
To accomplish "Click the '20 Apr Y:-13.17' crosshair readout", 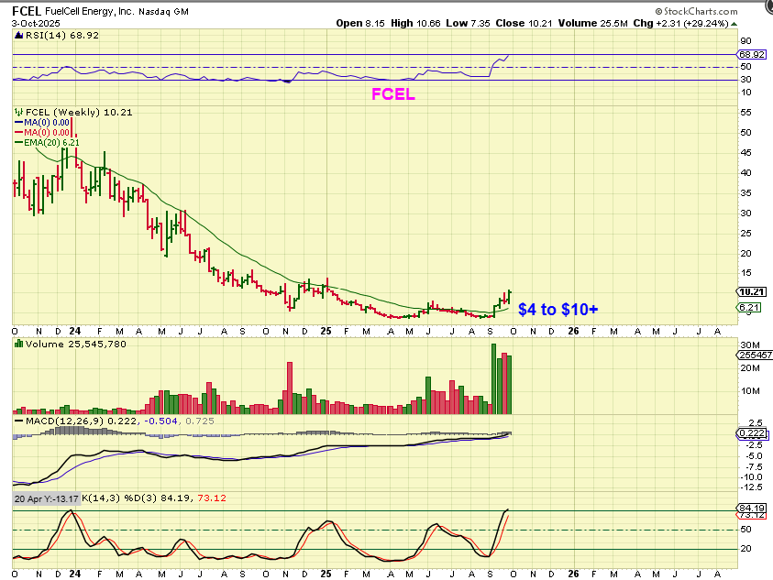I will coord(47,498).
